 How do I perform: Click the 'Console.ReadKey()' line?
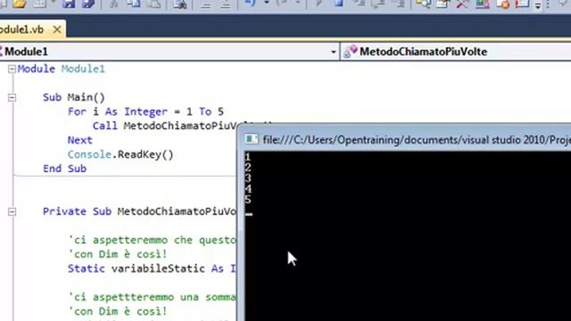pos(120,154)
